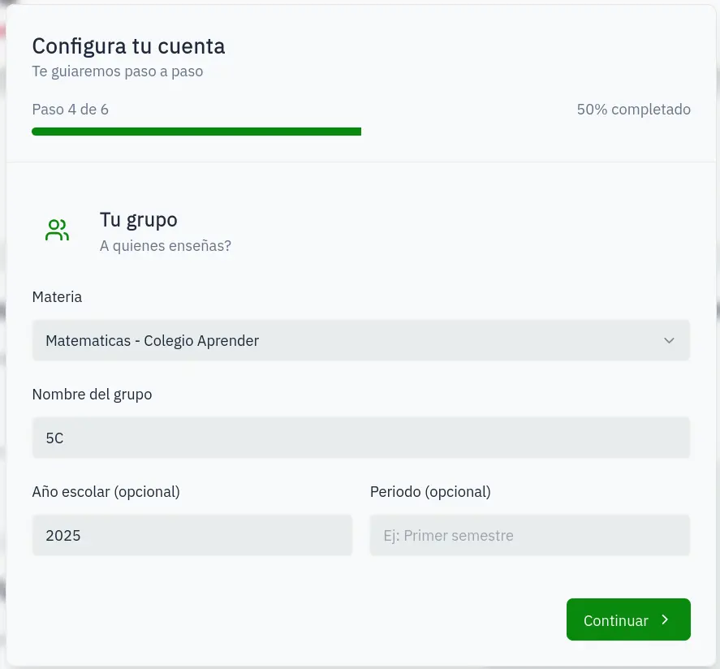This screenshot has height=669, width=720.
Task: Click the Materia dropdown chevron arrow
Action: click(x=669, y=340)
